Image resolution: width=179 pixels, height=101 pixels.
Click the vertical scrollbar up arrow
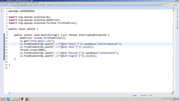point(173,10)
